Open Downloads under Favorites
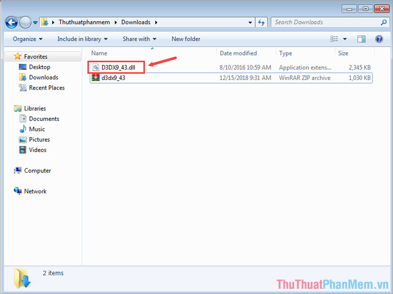The width and height of the screenshot is (393, 294). tap(43, 77)
